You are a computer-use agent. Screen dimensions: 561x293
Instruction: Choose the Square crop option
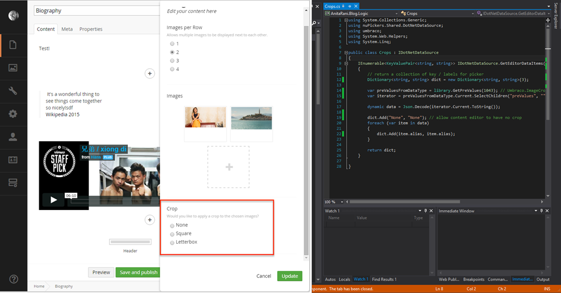click(x=172, y=234)
